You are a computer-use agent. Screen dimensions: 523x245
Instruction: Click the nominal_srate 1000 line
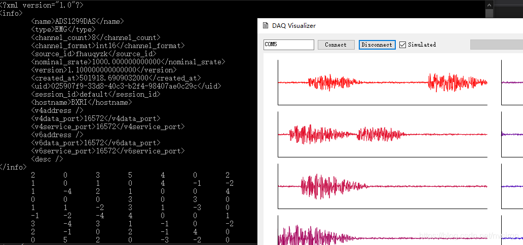pyautogui.click(x=128, y=62)
